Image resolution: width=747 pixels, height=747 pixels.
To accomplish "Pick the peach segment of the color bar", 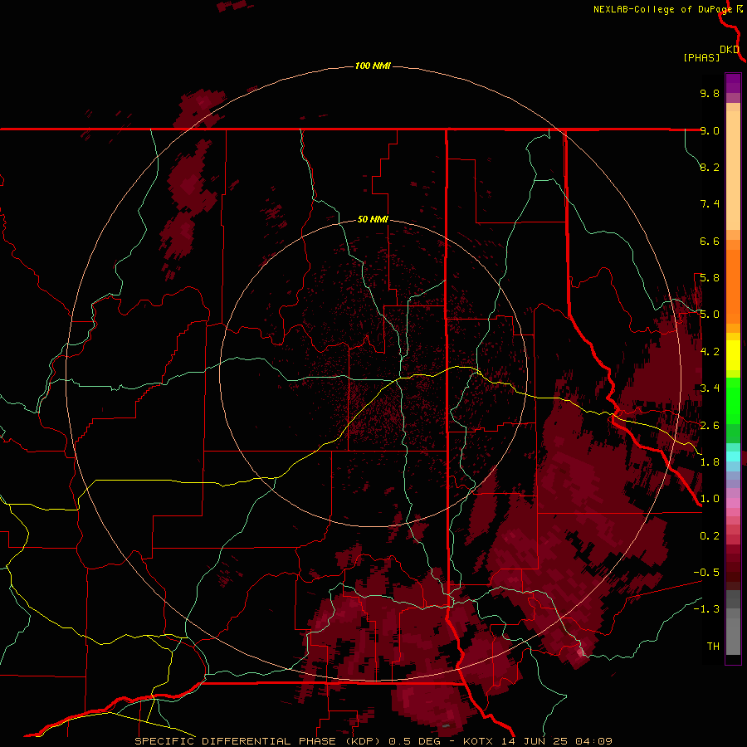I will point(733,172).
